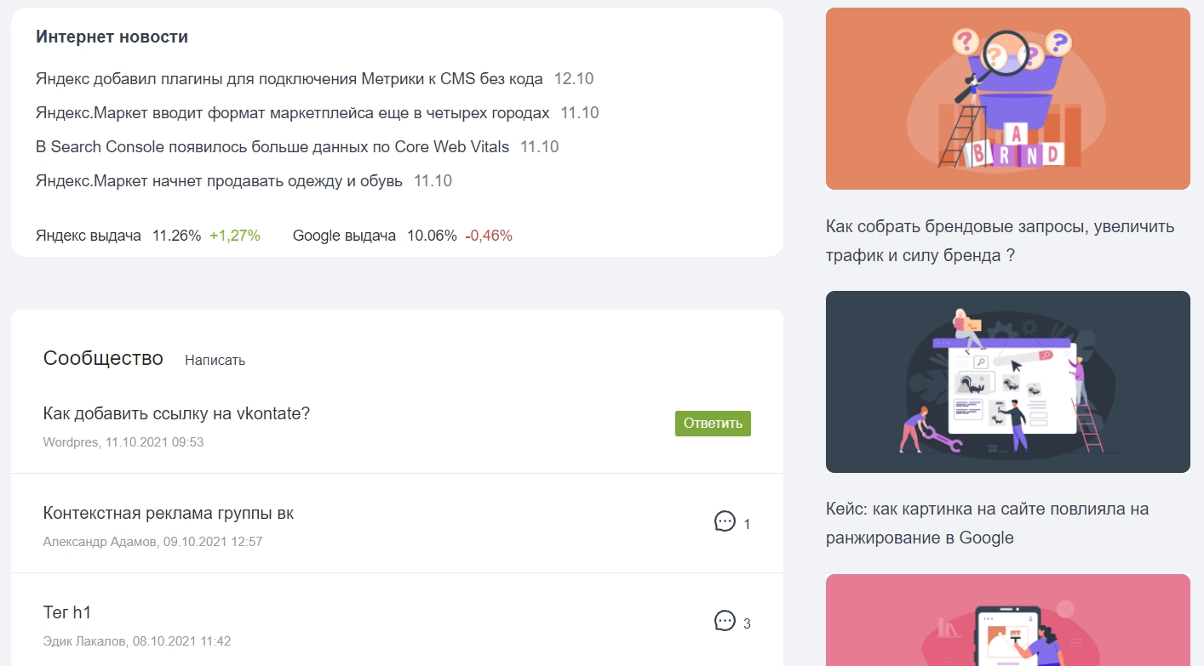Click comment bubble icon on Тег h1 post

click(725, 621)
